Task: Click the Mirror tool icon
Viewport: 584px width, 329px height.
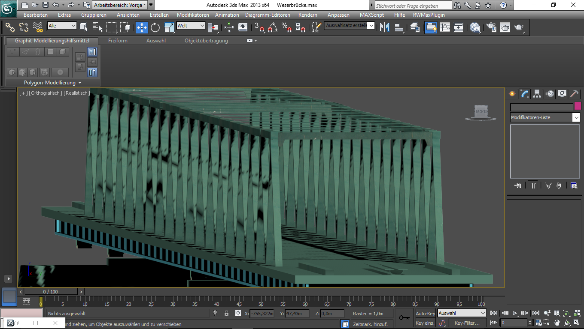Action: [x=385, y=27]
